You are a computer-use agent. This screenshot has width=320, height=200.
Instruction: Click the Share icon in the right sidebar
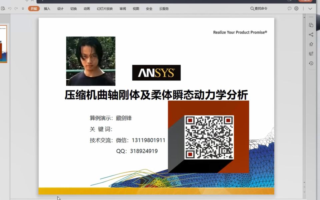pyautogui.click(x=311, y=35)
